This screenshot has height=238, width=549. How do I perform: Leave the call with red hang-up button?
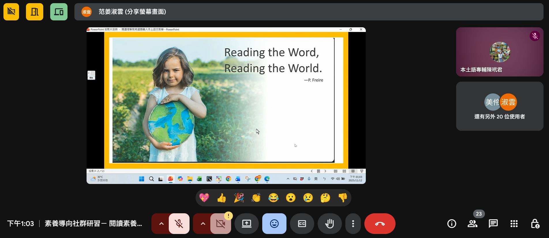tap(380, 224)
